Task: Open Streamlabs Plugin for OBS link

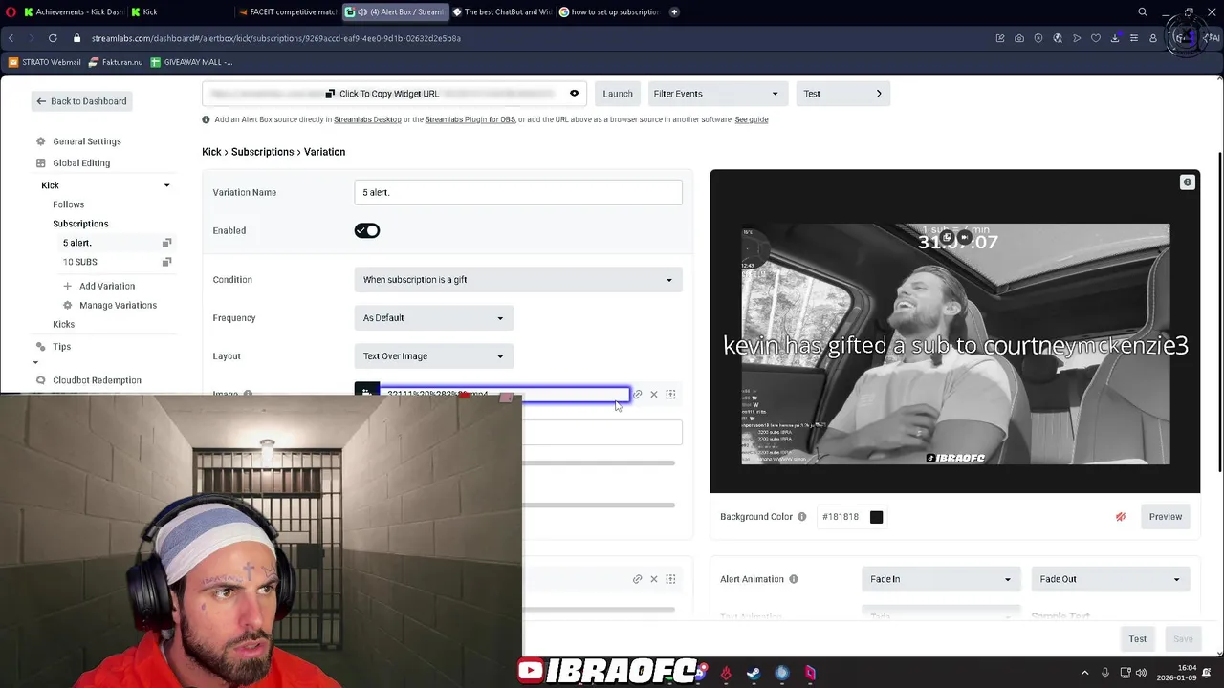Action: pyautogui.click(x=470, y=119)
